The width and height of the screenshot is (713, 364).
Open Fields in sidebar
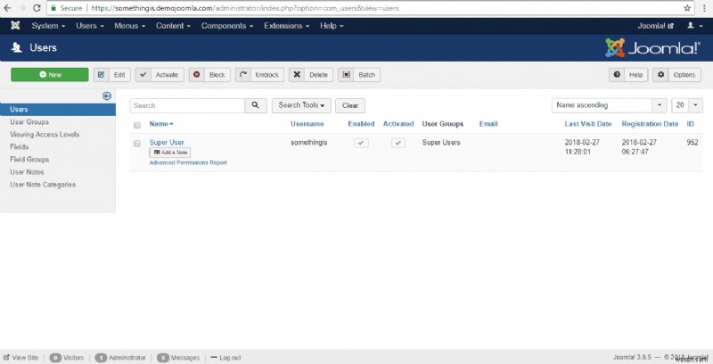click(x=19, y=147)
